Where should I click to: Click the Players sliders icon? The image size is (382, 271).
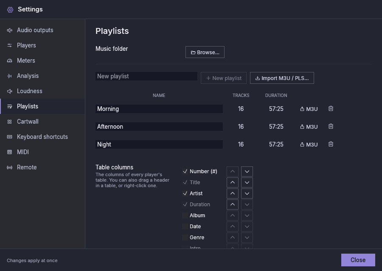[9, 45]
